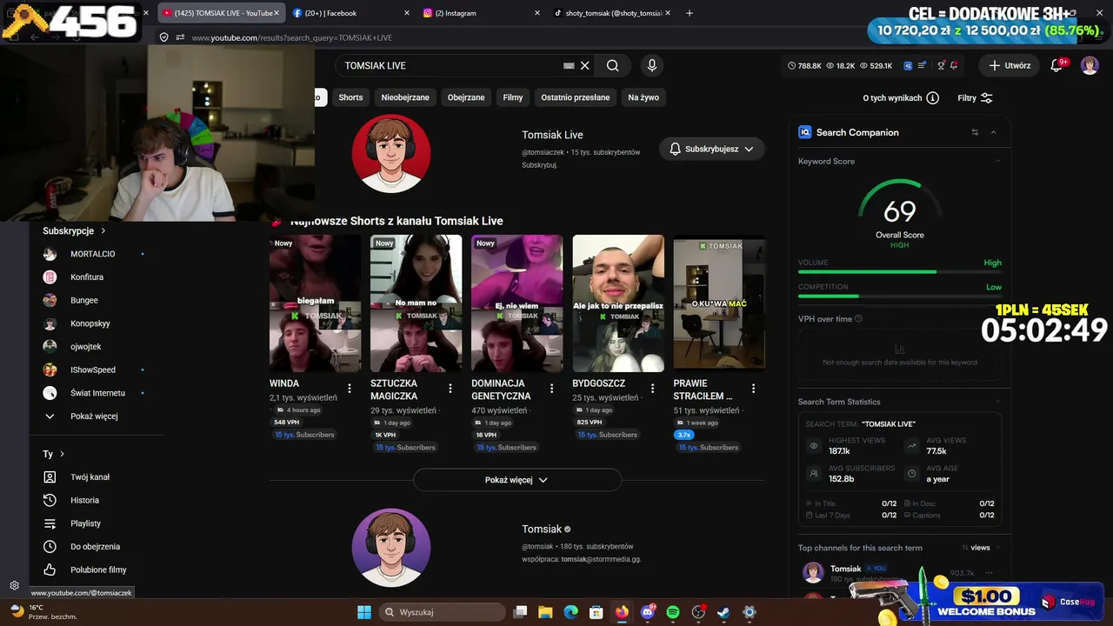Viewport: 1113px width, 626px height.
Task: Open the on-screen keyboard icon in search box
Action: (569, 65)
